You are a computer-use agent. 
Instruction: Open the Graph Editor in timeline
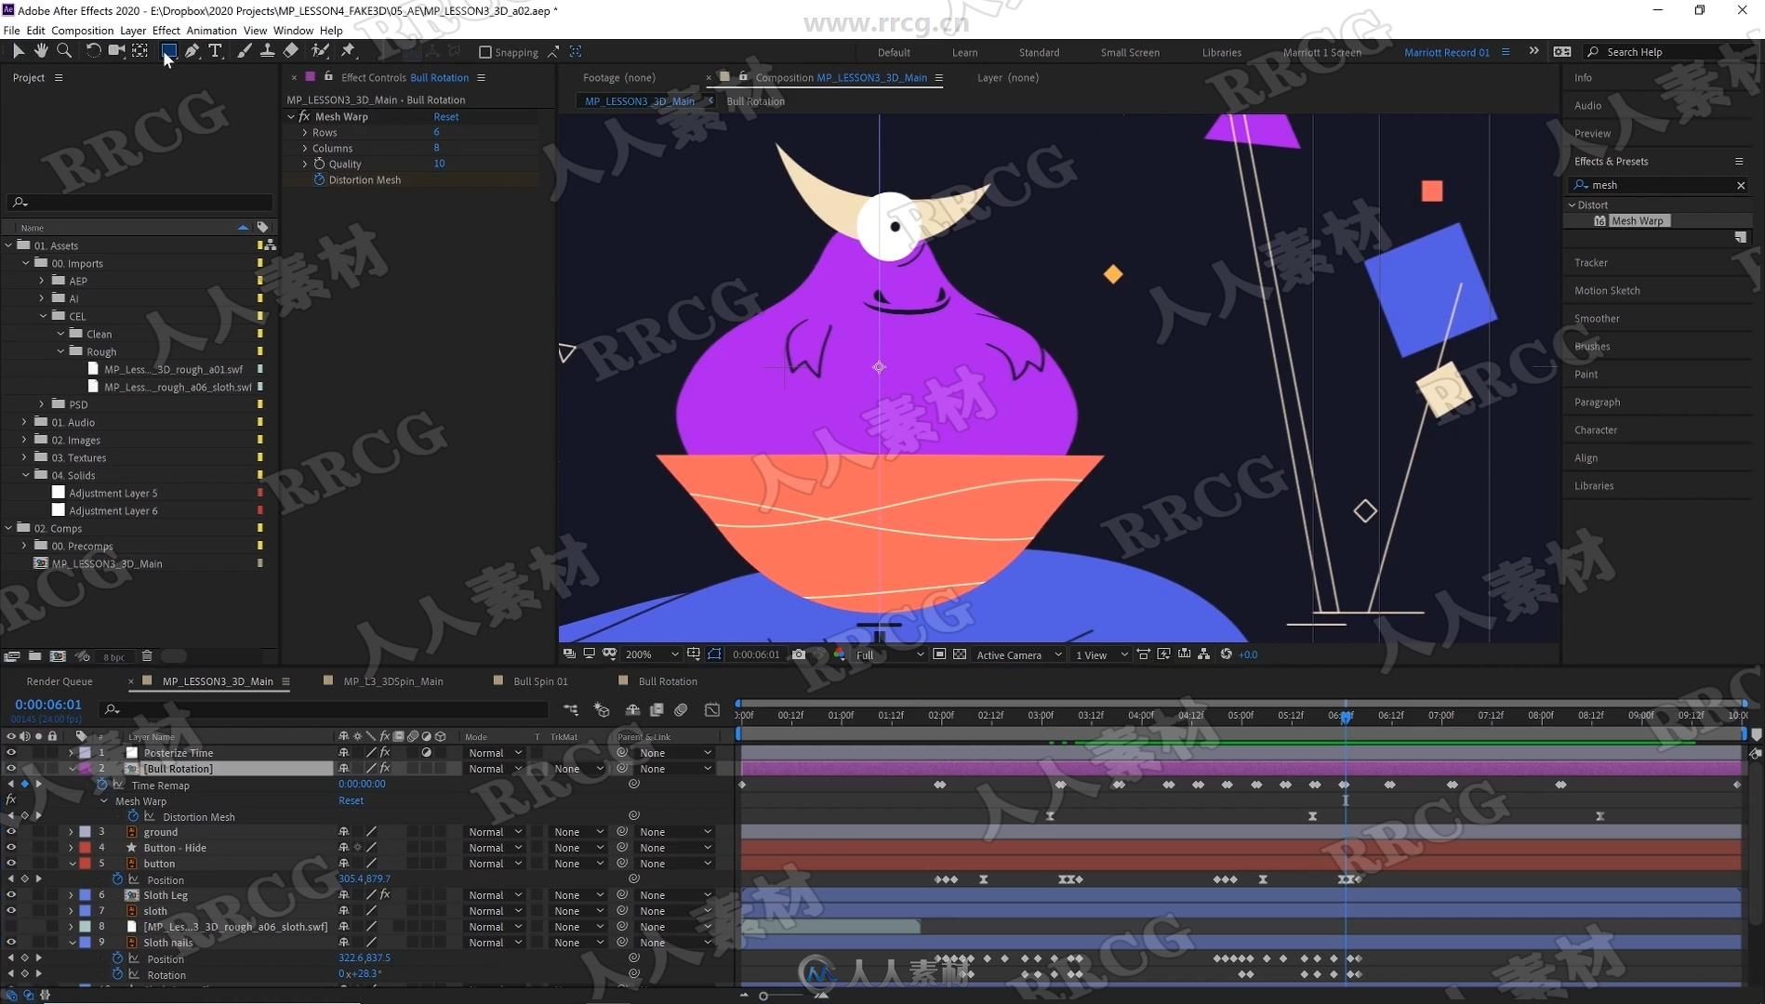click(712, 710)
